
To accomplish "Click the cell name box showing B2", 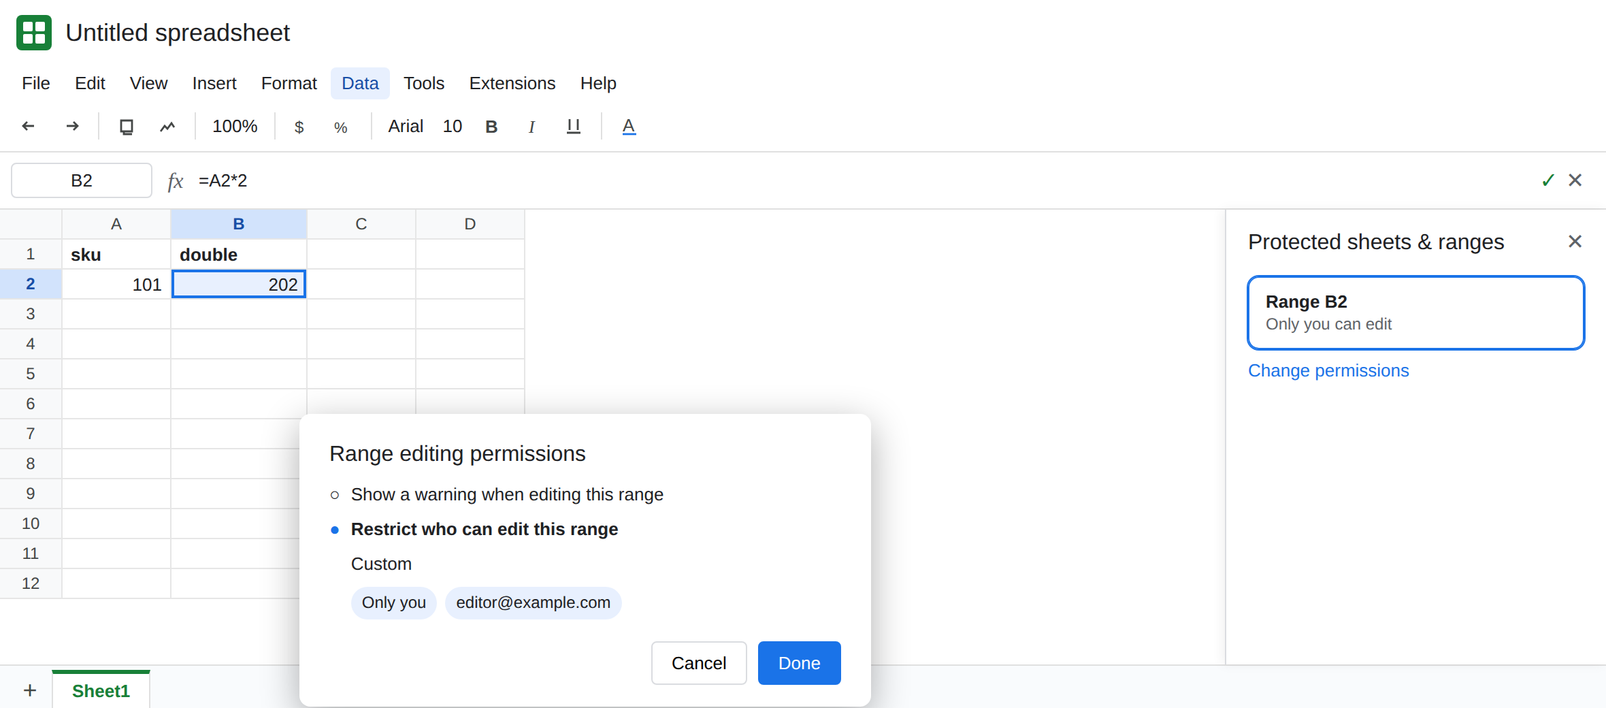I will click(82, 180).
